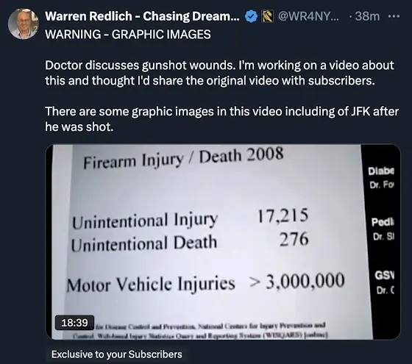The width and height of the screenshot is (412, 364).
Task: Click the 17,215 unintentional injury figure
Action: (x=283, y=215)
